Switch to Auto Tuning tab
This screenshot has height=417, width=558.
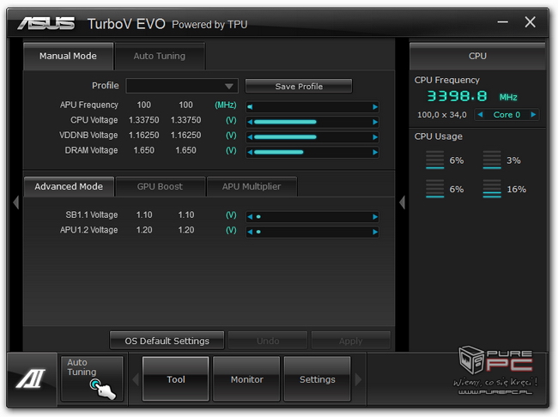(x=160, y=57)
